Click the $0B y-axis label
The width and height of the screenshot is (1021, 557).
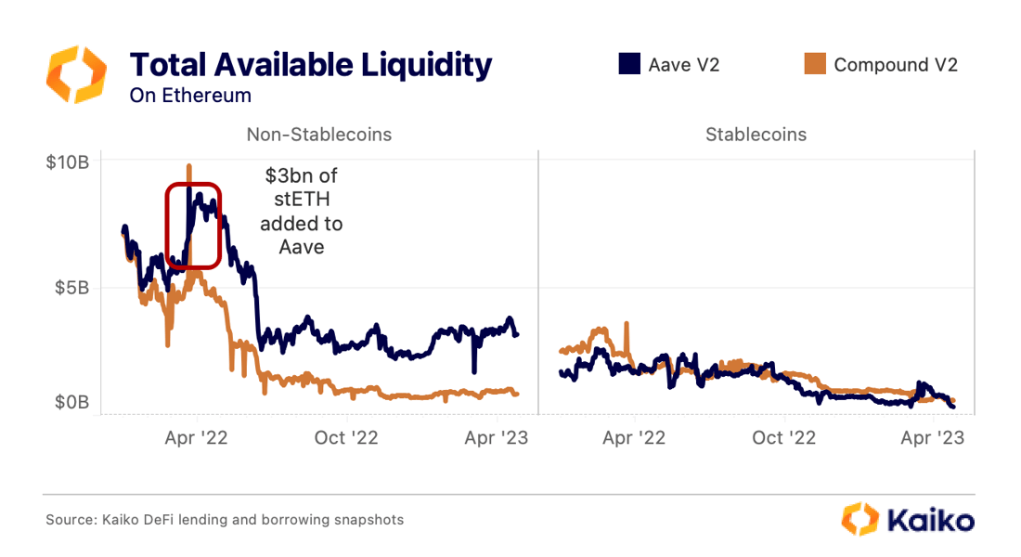pos(71,402)
